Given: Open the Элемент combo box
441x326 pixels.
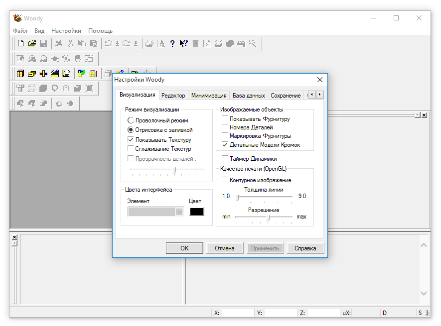Looking at the screenshot, I should tap(155, 212).
